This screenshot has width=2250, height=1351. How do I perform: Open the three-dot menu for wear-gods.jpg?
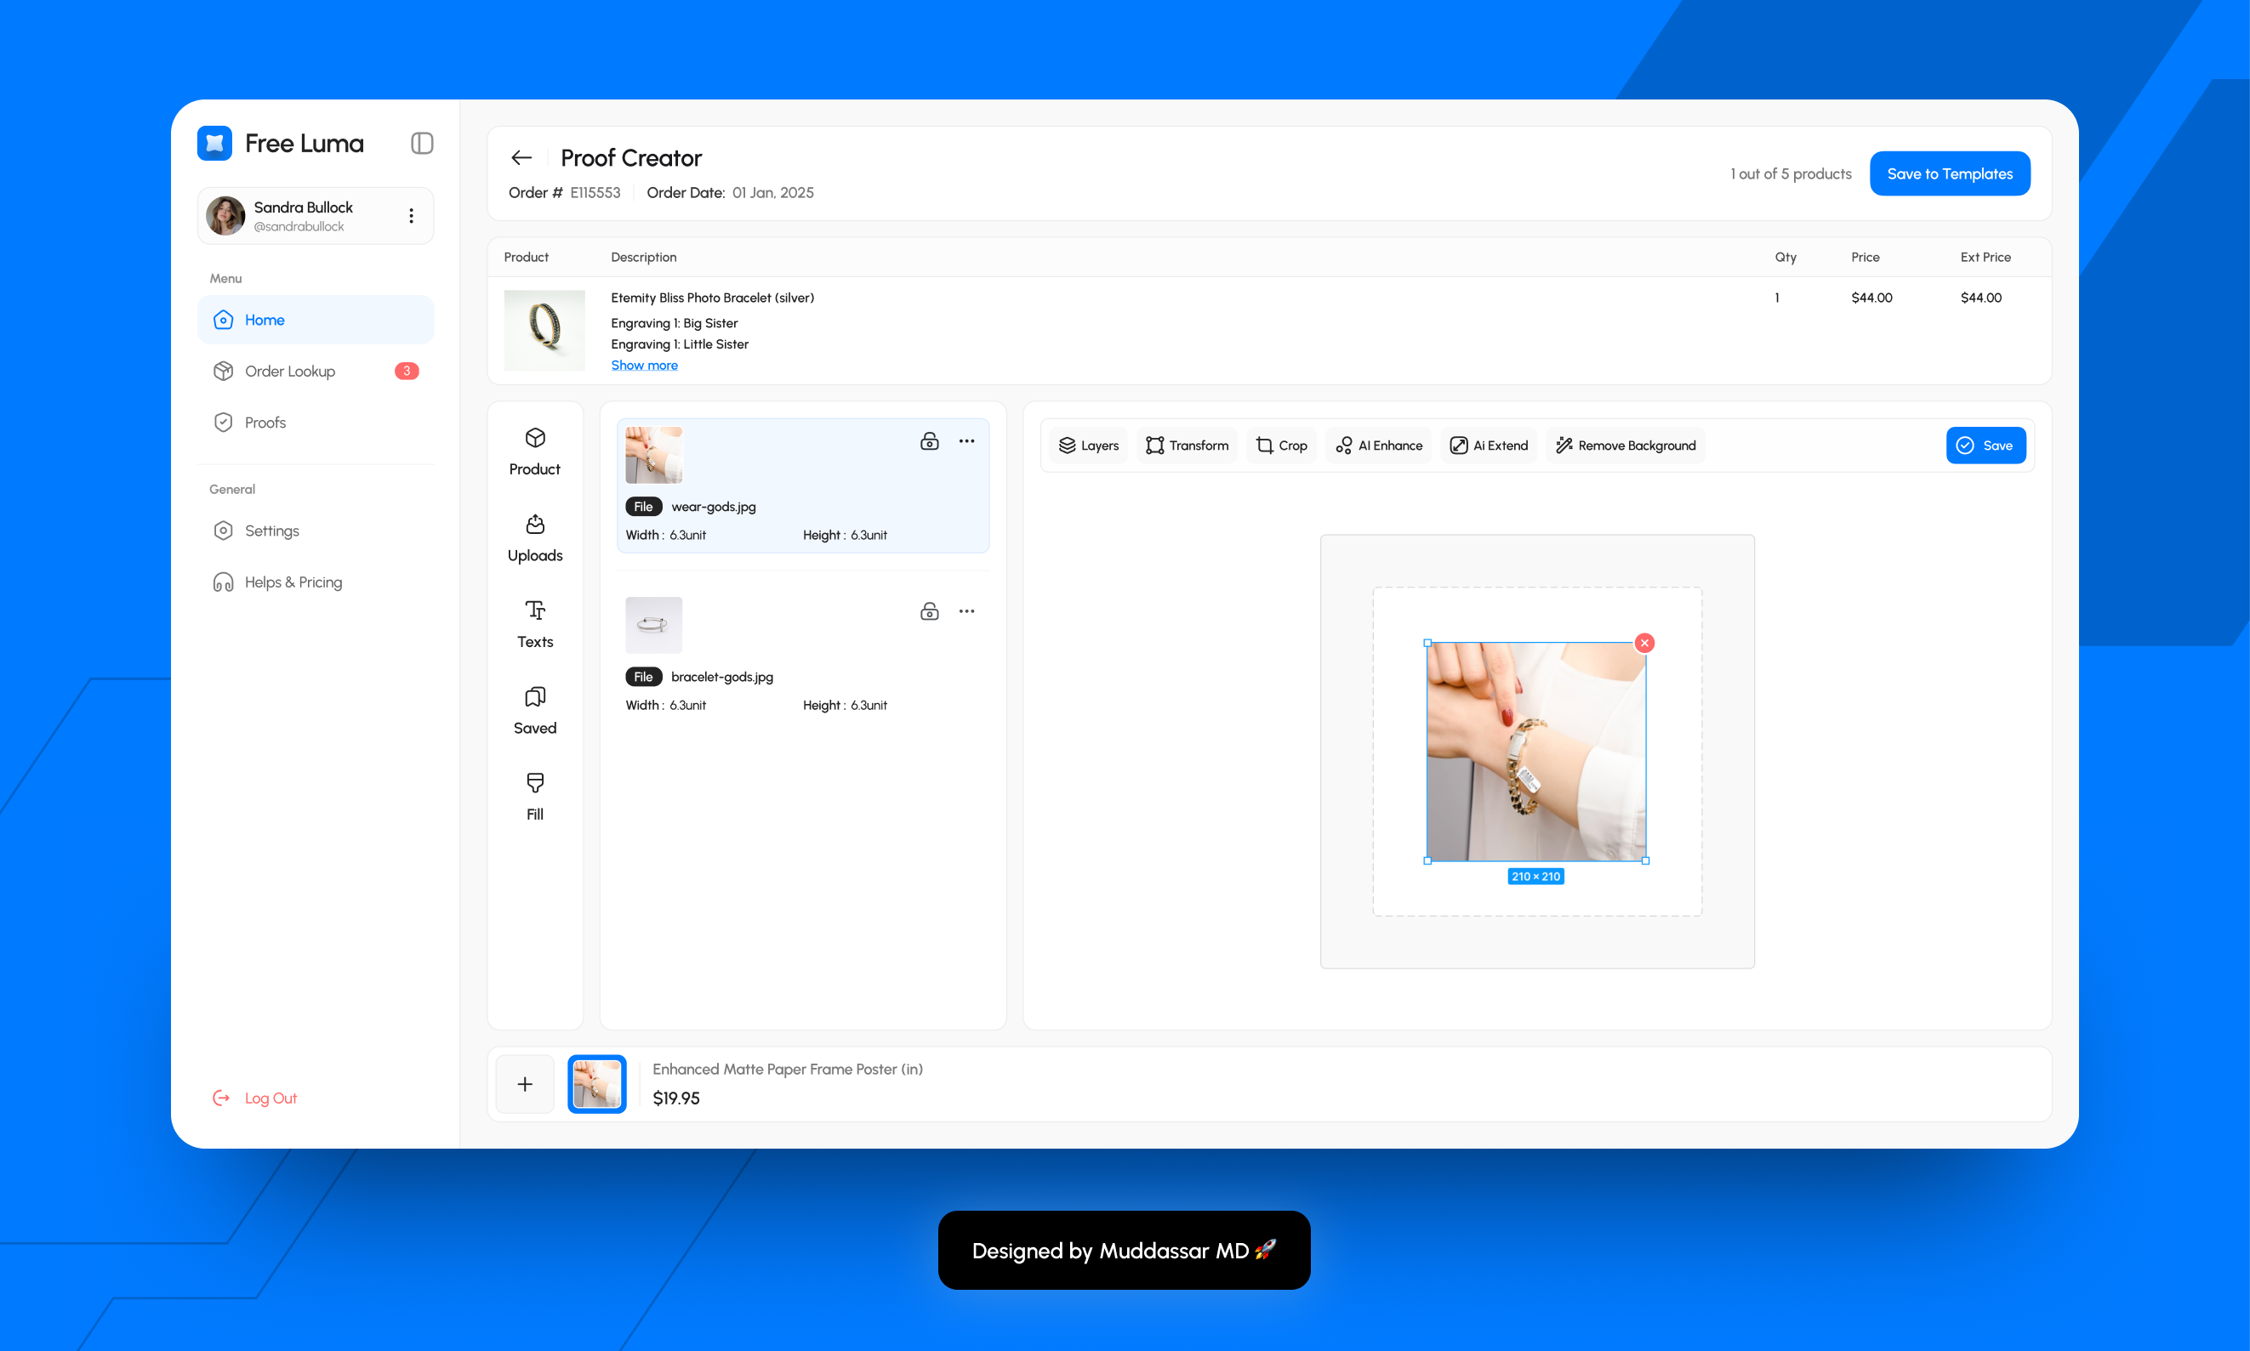967,440
